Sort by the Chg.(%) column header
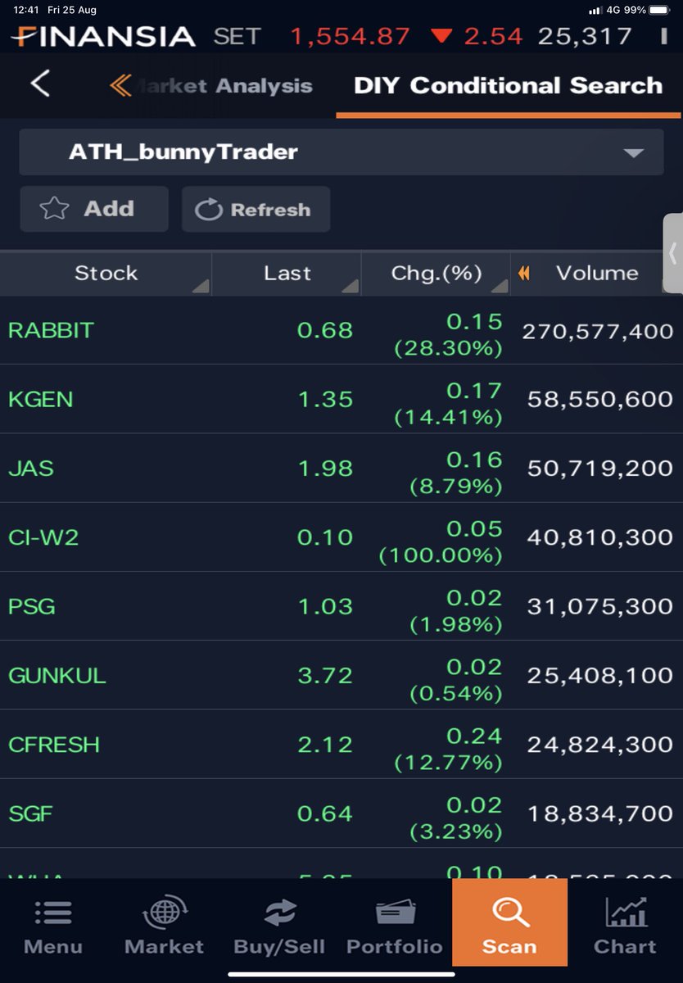The image size is (683, 983). 436,274
